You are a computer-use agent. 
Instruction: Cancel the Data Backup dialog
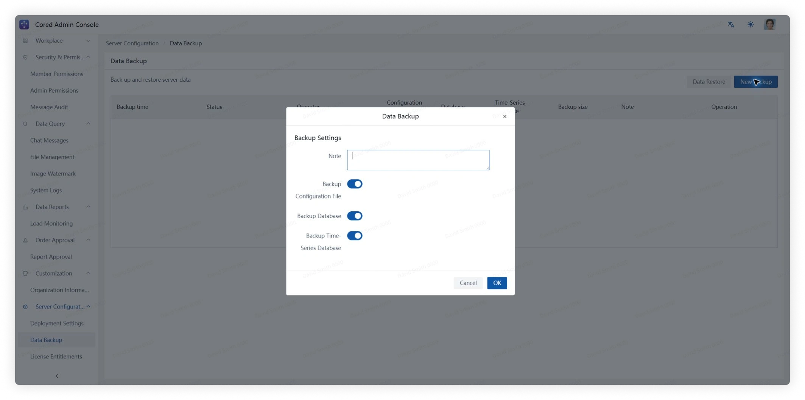468,283
